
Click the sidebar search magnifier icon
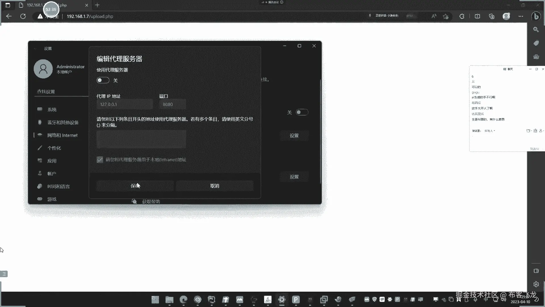pos(536,30)
